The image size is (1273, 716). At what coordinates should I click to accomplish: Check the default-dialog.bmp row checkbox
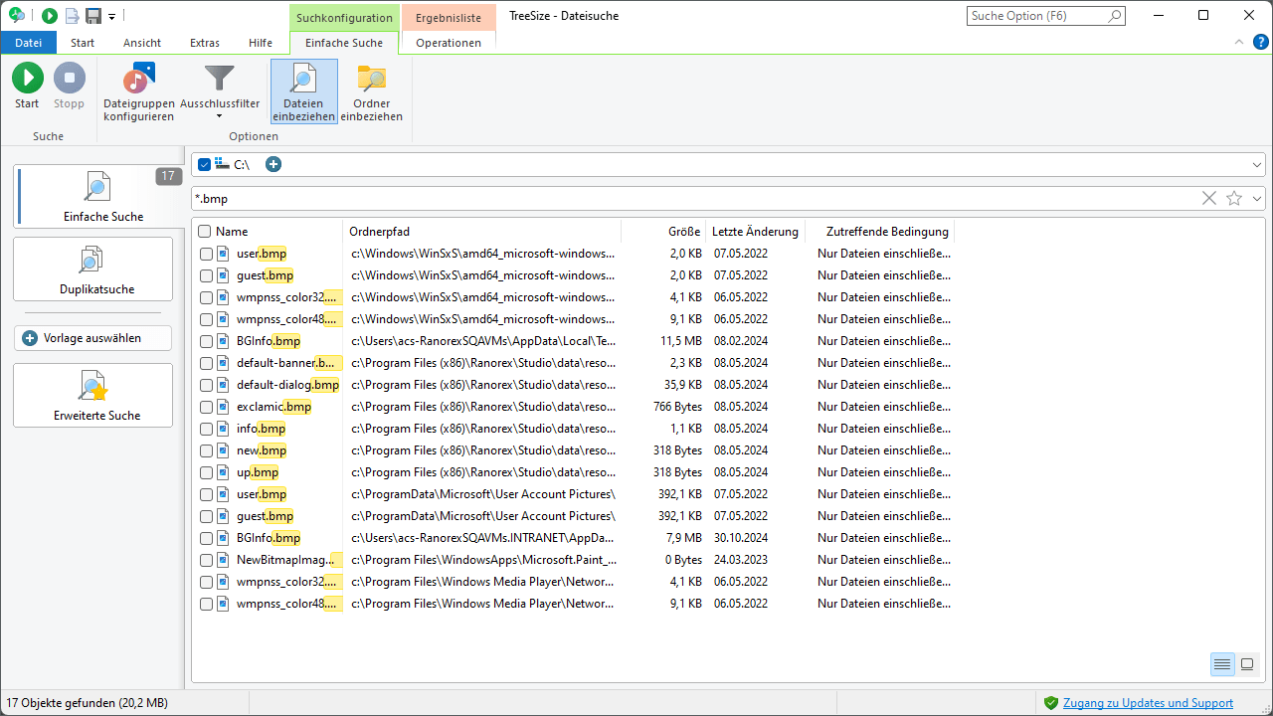(206, 385)
